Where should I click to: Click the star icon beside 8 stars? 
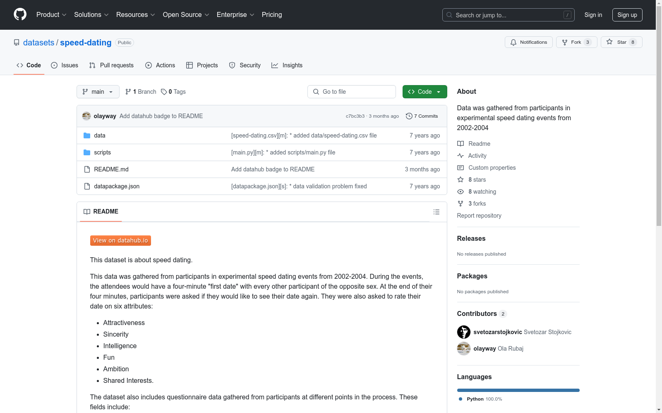tap(461, 180)
